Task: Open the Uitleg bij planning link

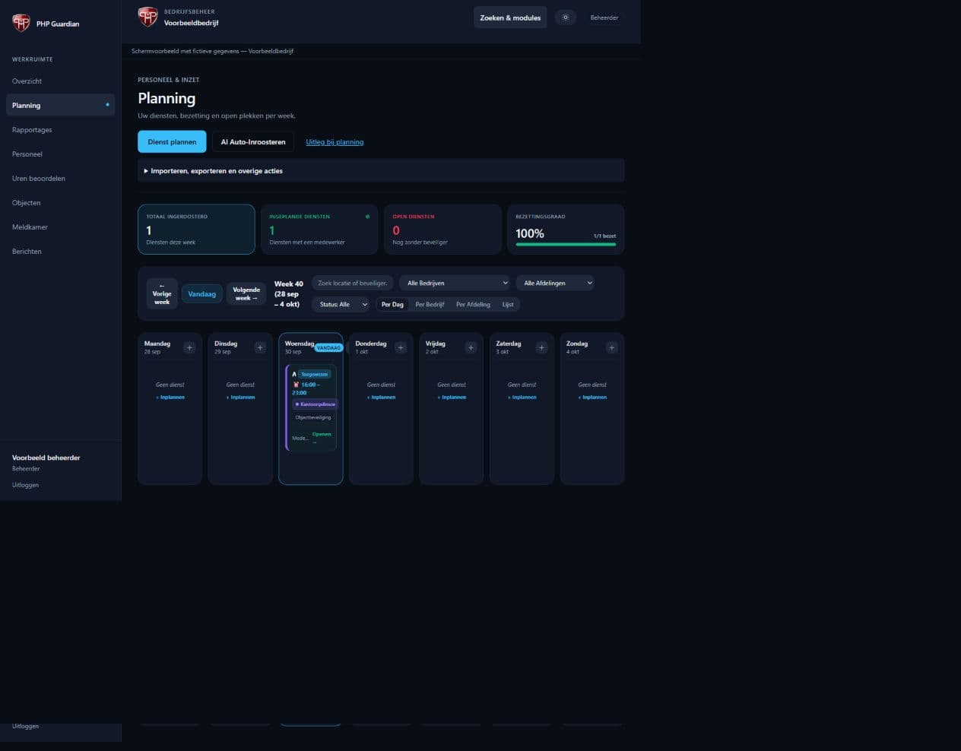Action: (x=335, y=142)
